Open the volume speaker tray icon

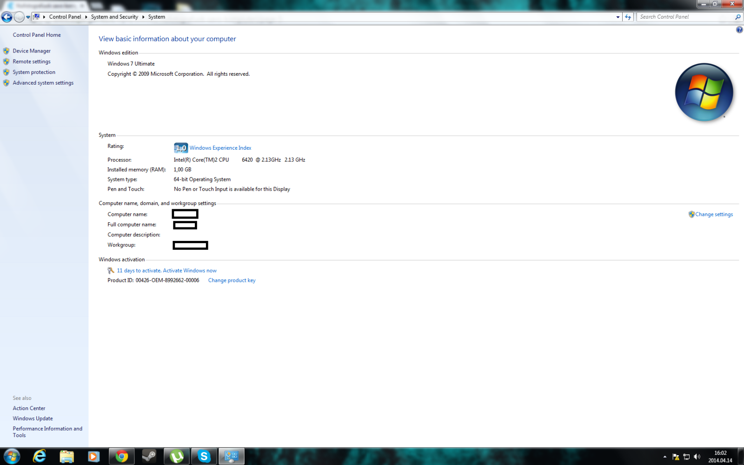coord(697,457)
